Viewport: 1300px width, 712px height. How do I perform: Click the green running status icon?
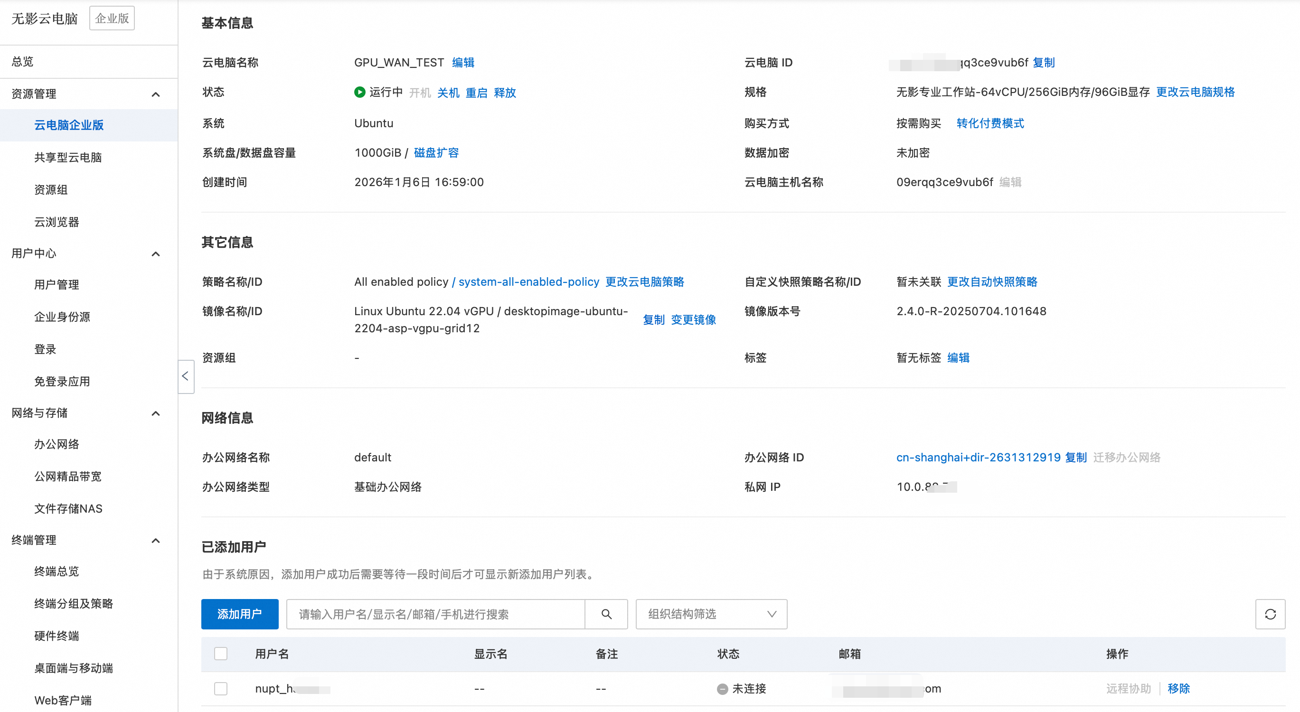tap(359, 93)
